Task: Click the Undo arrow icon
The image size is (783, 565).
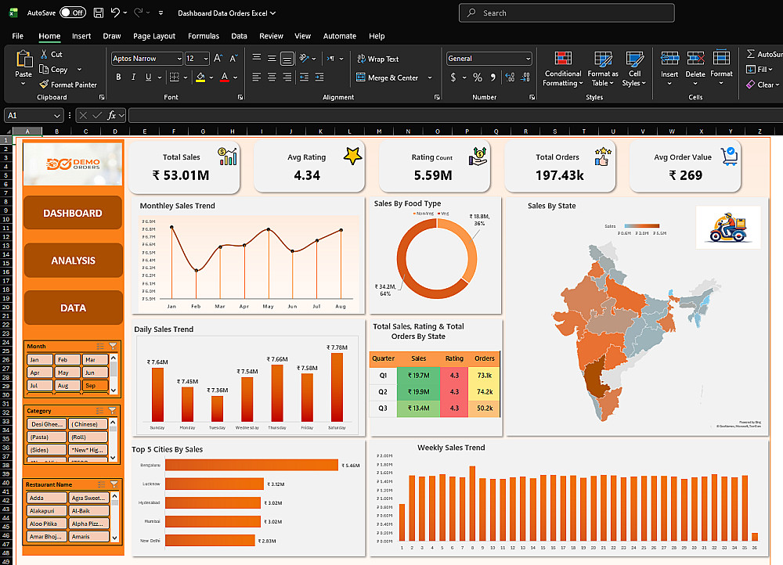Action: (x=115, y=13)
